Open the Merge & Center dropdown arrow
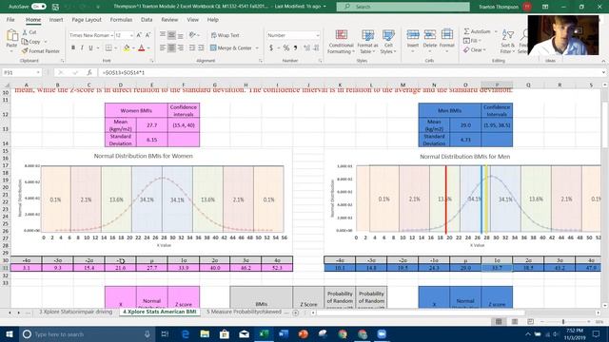Image resolution: width=609 pixels, height=342 pixels. point(257,48)
